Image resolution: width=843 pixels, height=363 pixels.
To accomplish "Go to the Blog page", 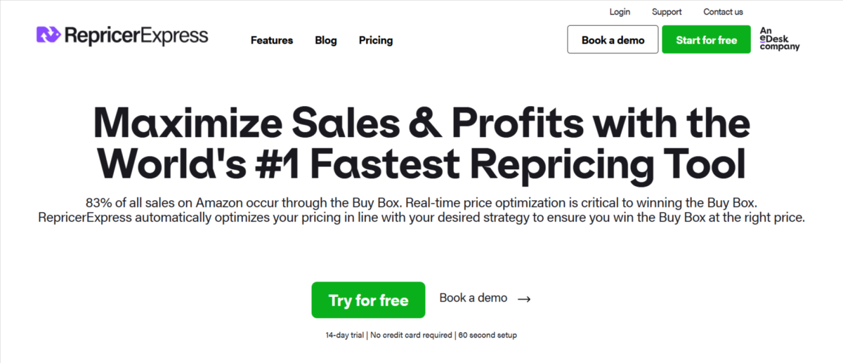I will point(326,40).
